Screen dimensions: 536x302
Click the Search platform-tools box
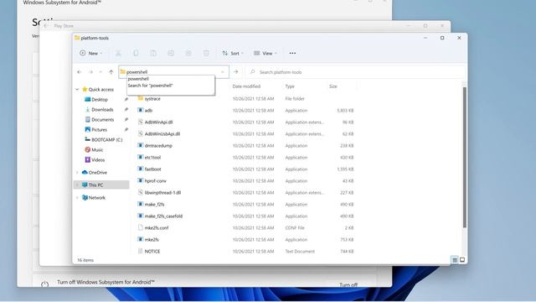(355, 72)
